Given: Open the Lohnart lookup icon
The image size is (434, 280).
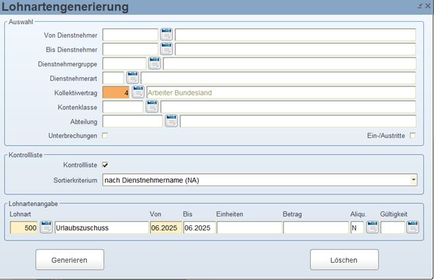Looking at the screenshot, I should [46, 227].
